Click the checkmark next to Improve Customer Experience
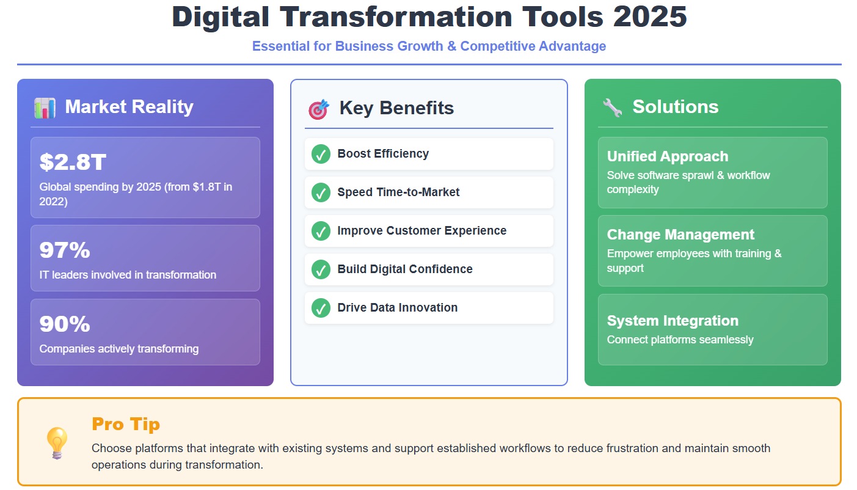The width and height of the screenshot is (857, 490). (321, 231)
